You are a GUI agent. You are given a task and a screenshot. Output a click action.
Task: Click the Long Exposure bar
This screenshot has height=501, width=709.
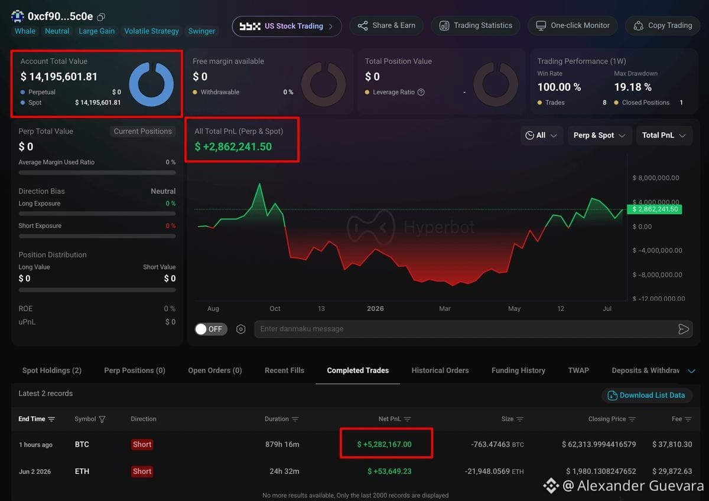coord(97,213)
